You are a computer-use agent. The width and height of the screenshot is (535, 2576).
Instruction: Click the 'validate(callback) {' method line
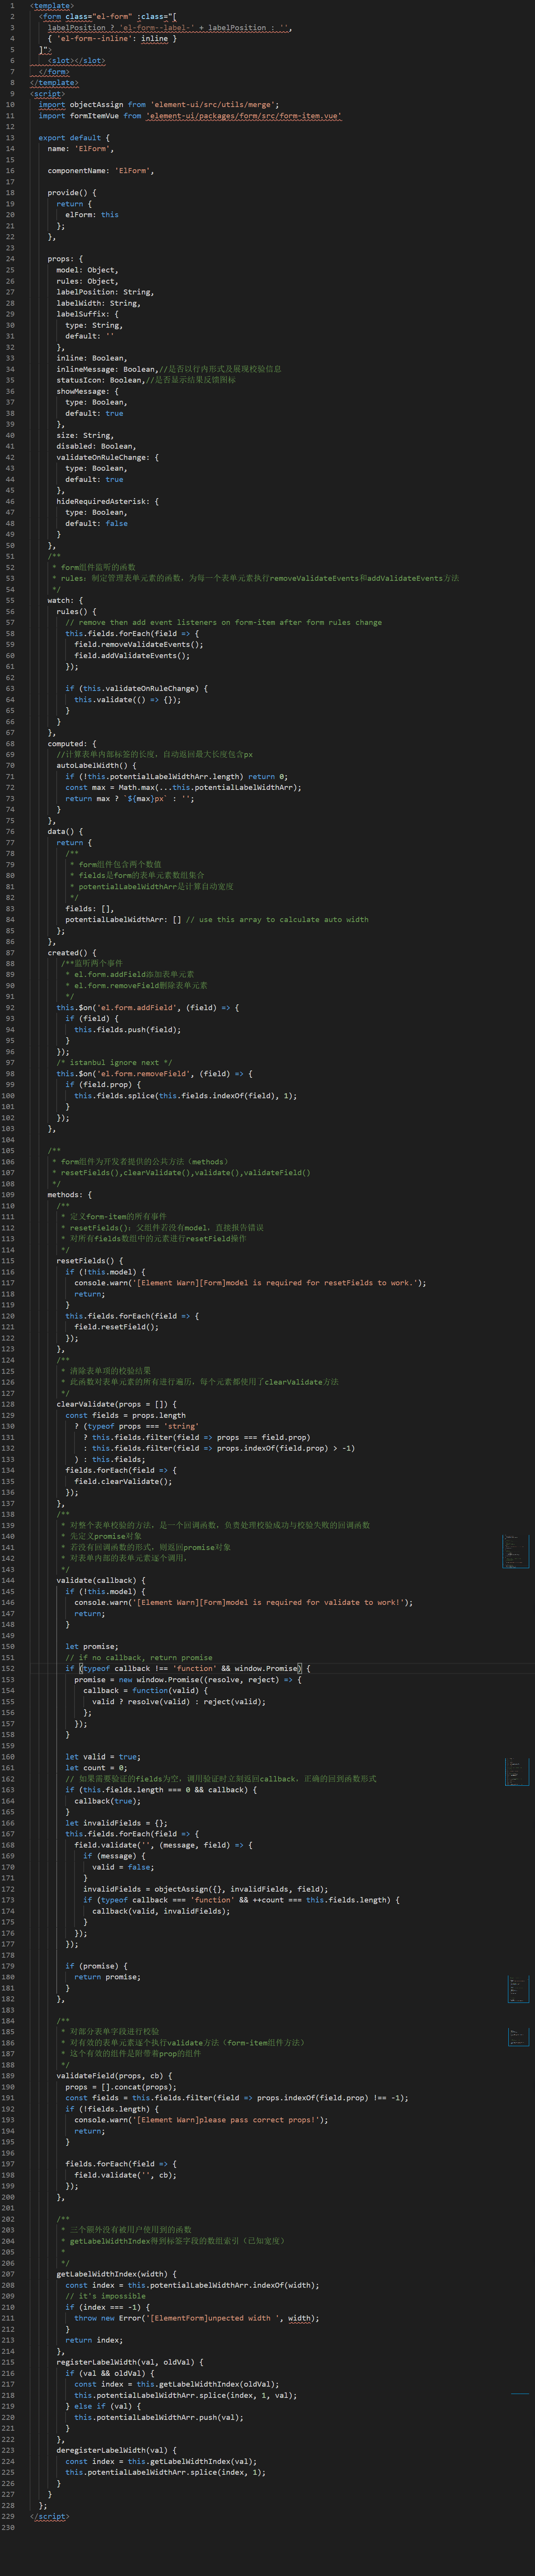coord(101,1580)
